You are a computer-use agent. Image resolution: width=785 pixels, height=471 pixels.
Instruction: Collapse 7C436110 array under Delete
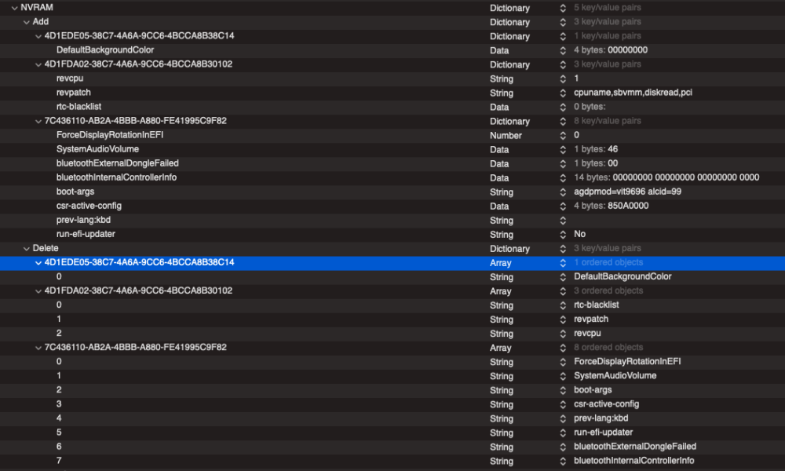coord(38,348)
